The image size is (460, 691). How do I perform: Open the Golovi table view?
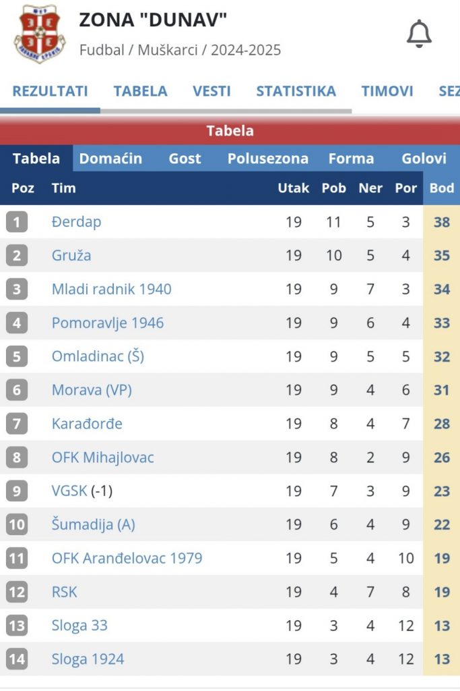(424, 159)
